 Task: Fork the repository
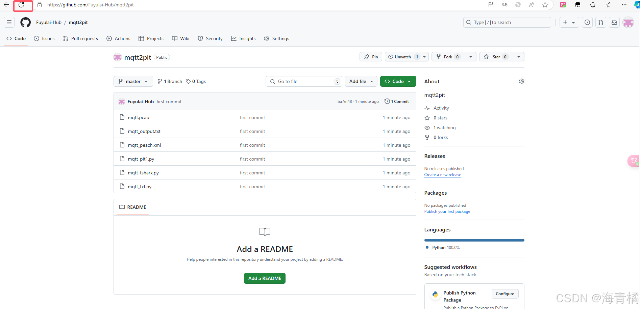[x=448, y=57]
